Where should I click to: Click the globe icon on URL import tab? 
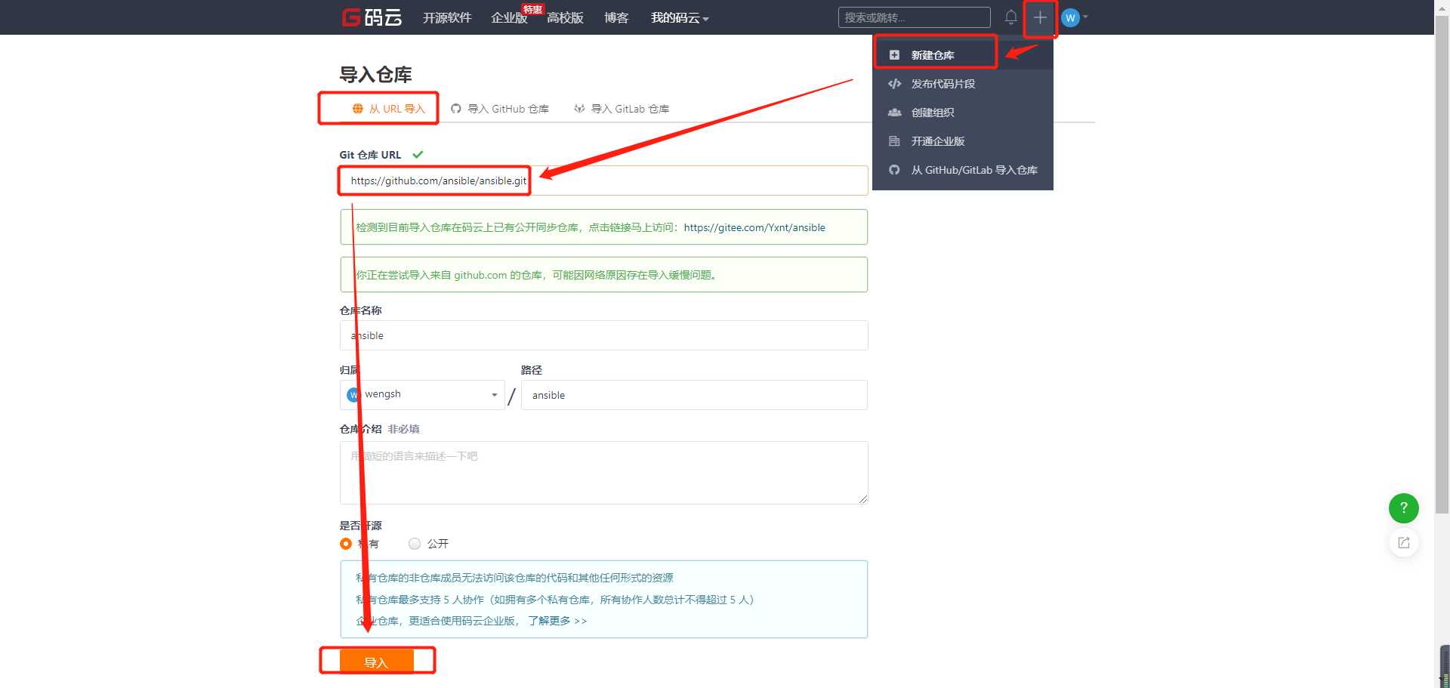358,109
